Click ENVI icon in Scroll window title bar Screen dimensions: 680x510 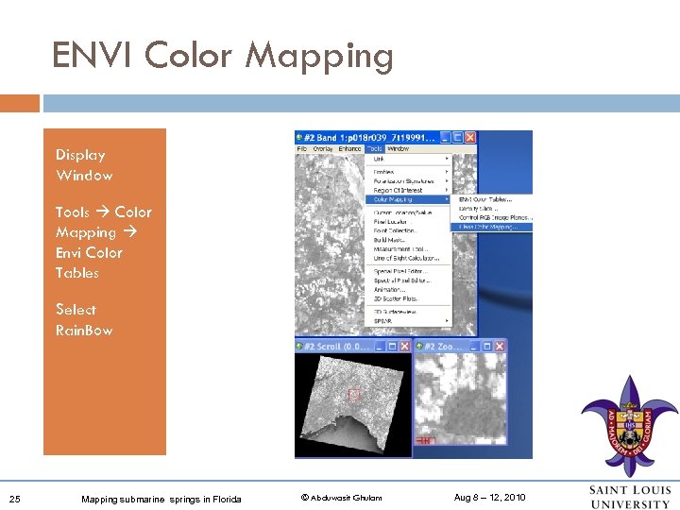pyautogui.click(x=298, y=346)
